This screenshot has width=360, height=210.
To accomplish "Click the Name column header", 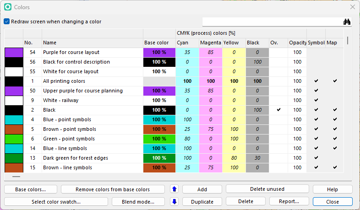I will point(93,43).
